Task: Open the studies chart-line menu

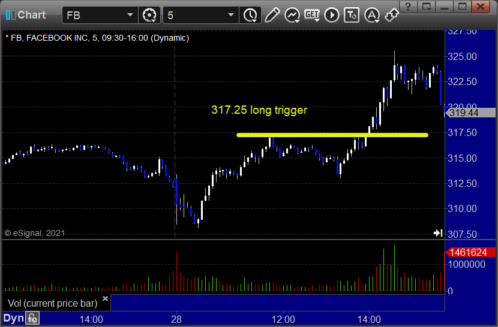Action: [292, 15]
